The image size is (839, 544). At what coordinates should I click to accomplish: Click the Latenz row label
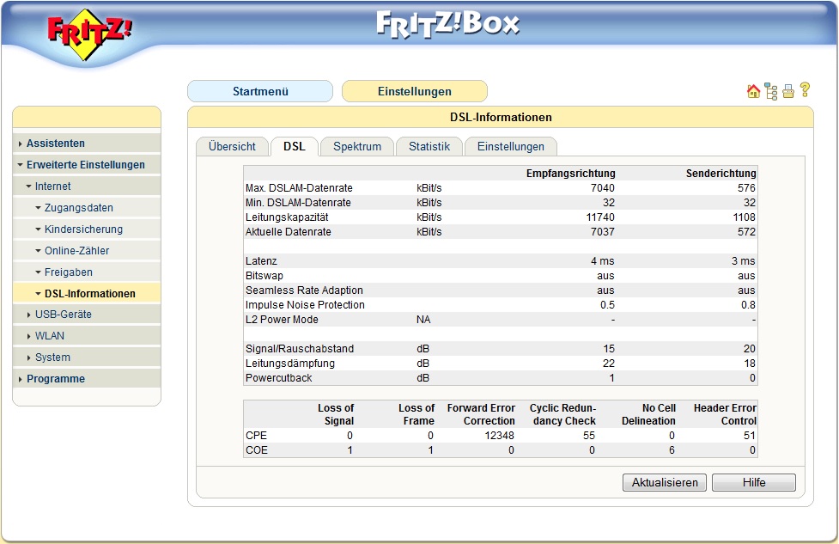pyautogui.click(x=261, y=261)
